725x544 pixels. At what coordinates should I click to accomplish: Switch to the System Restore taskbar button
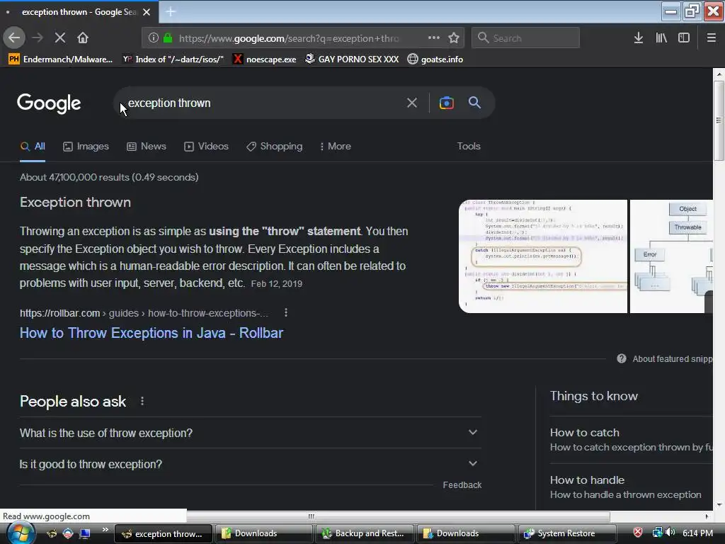(567, 533)
